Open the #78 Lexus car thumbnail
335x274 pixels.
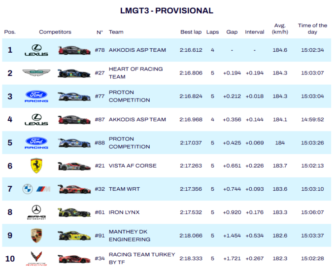coord(74,50)
